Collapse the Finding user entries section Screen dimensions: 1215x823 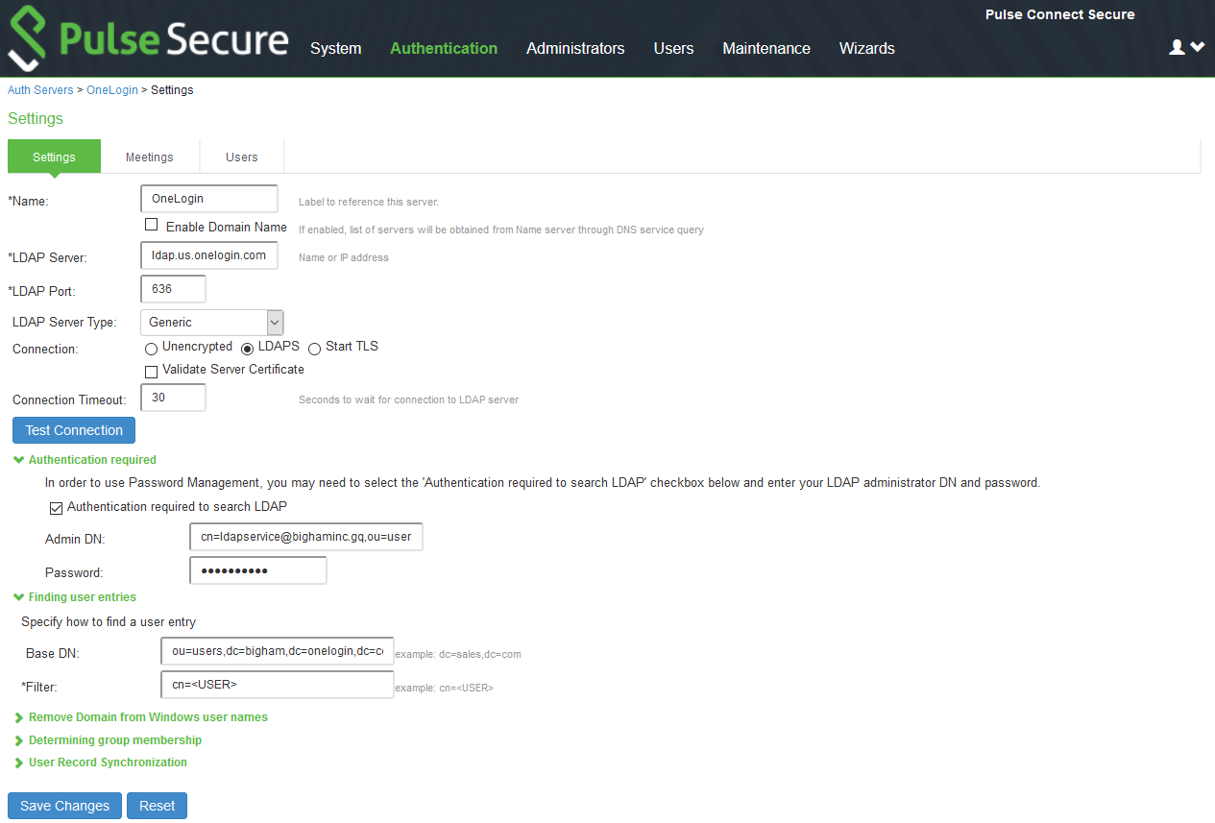click(x=75, y=597)
